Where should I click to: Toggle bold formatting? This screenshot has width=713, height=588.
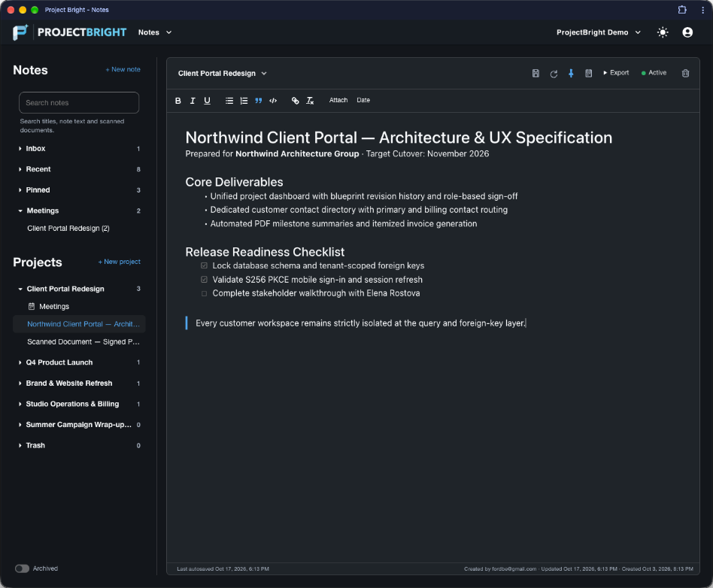(x=177, y=101)
